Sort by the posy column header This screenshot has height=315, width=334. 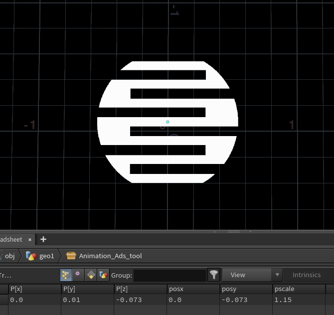coord(246,289)
